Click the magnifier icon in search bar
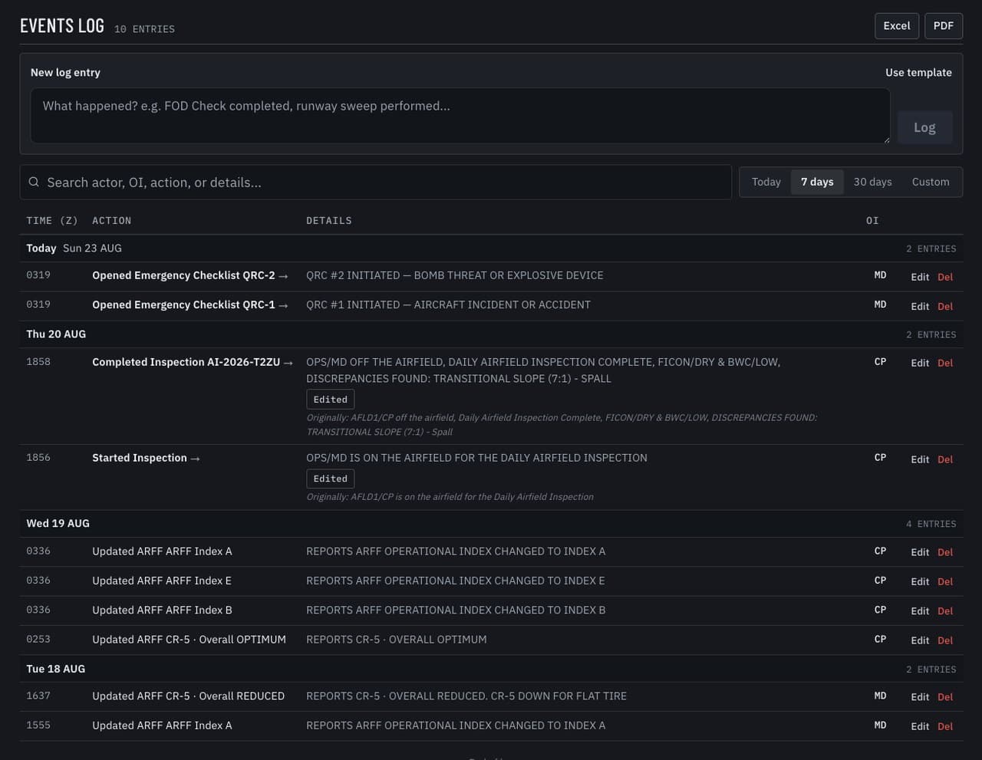The width and height of the screenshot is (982, 760). 34,183
